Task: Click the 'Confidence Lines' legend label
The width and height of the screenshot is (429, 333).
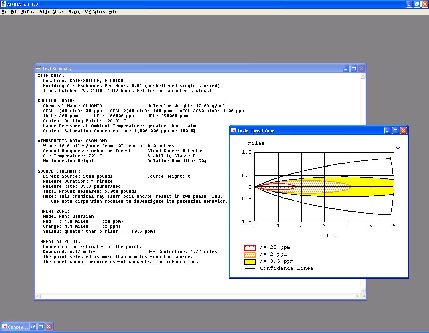Action: coord(287,268)
